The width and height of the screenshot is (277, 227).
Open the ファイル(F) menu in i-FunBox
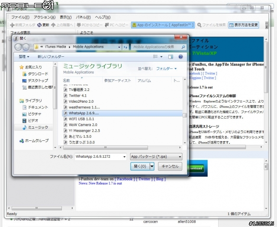tap(20, 17)
